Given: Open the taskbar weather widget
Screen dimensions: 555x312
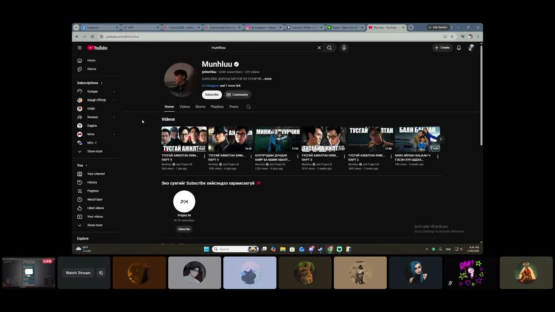Looking at the screenshot, I should [x=84, y=249].
